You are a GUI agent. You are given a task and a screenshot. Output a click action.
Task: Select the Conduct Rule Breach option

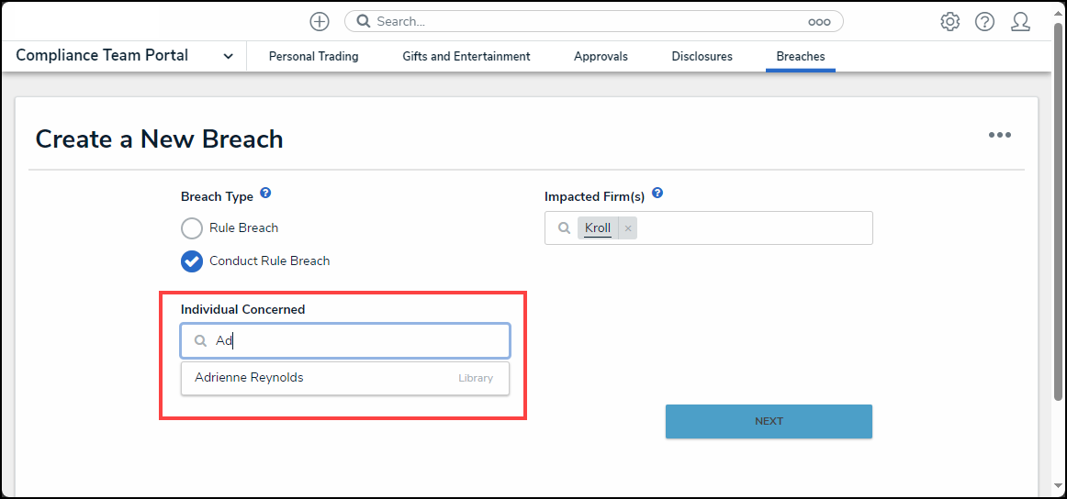coord(192,261)
